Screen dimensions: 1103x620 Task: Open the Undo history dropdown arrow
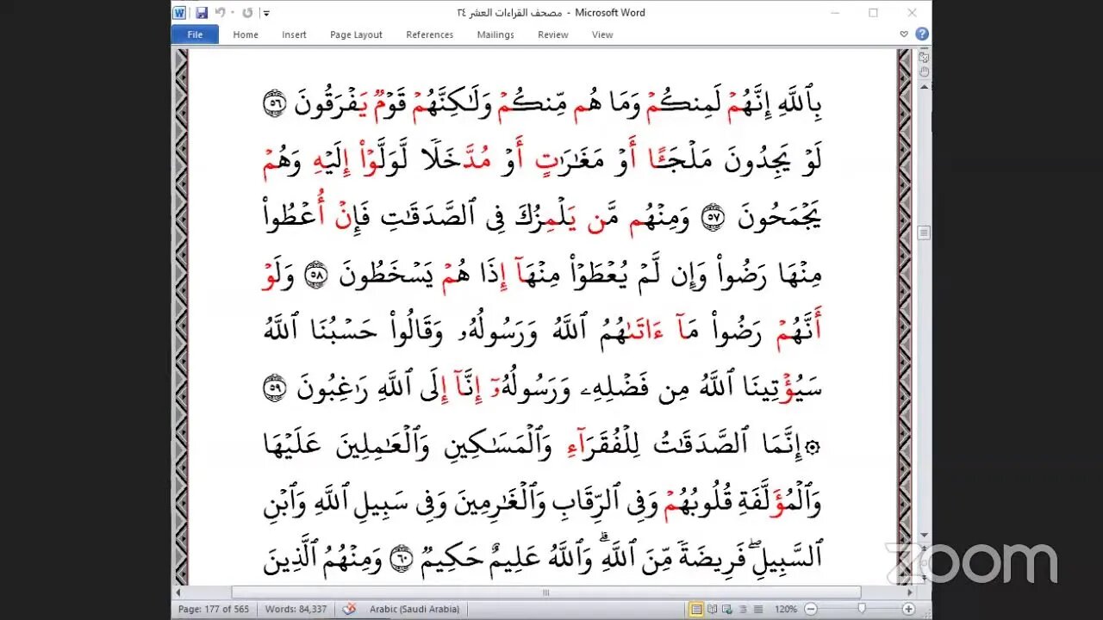[233, 13]
